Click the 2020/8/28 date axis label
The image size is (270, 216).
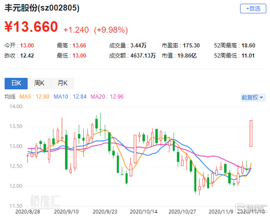(x=28, y=212)
